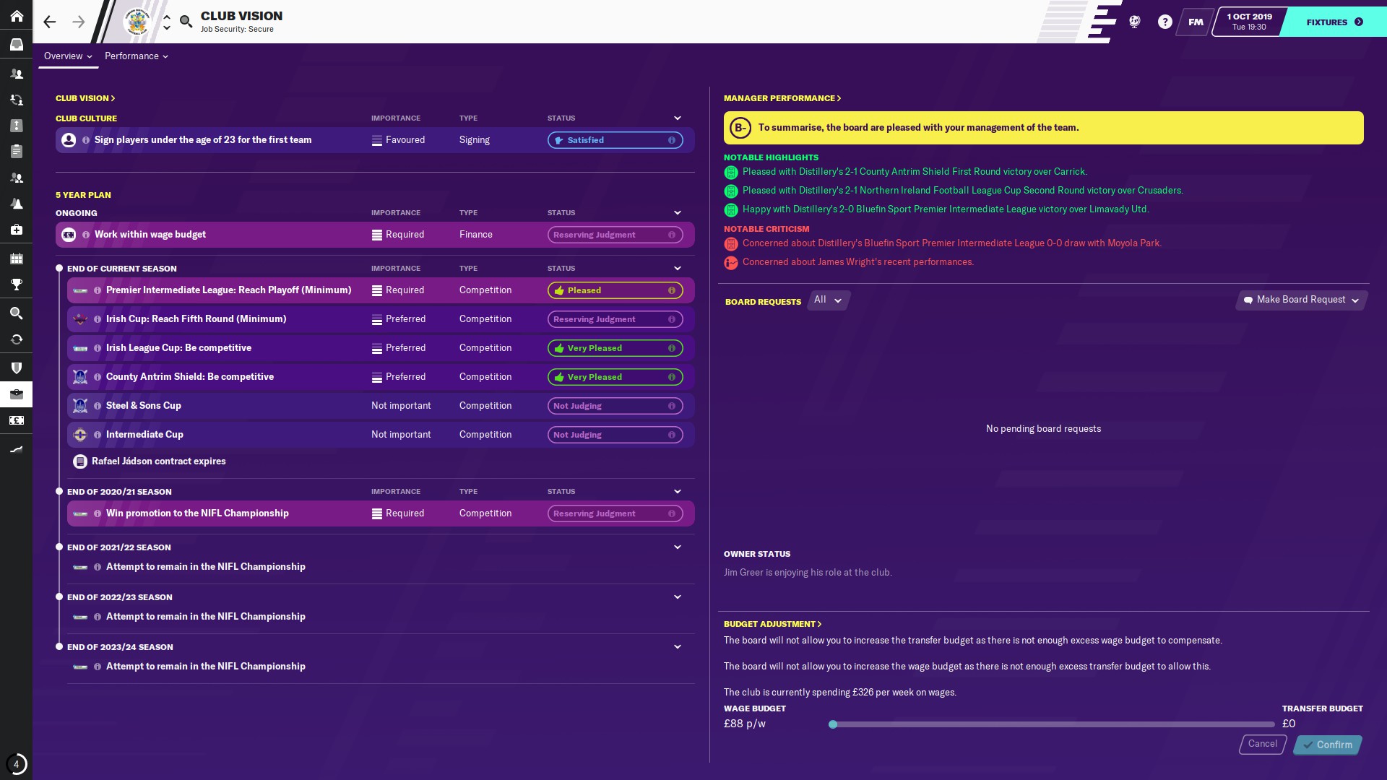Open the Make Board Request dropdown
1387x780 pixels.
[x=1302, y=300]
